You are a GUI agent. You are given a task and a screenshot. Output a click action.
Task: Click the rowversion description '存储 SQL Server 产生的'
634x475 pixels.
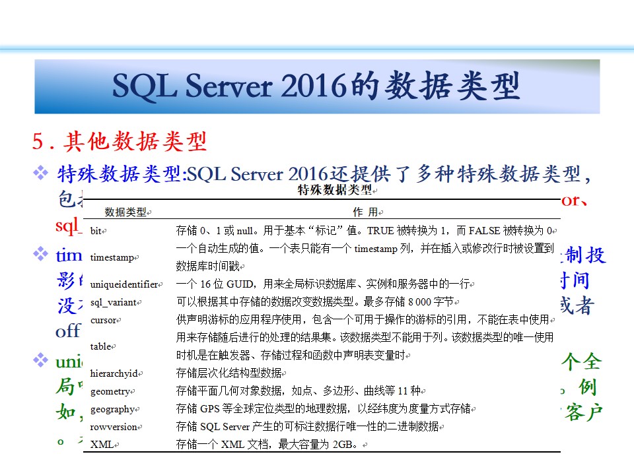tap(229, 426)
